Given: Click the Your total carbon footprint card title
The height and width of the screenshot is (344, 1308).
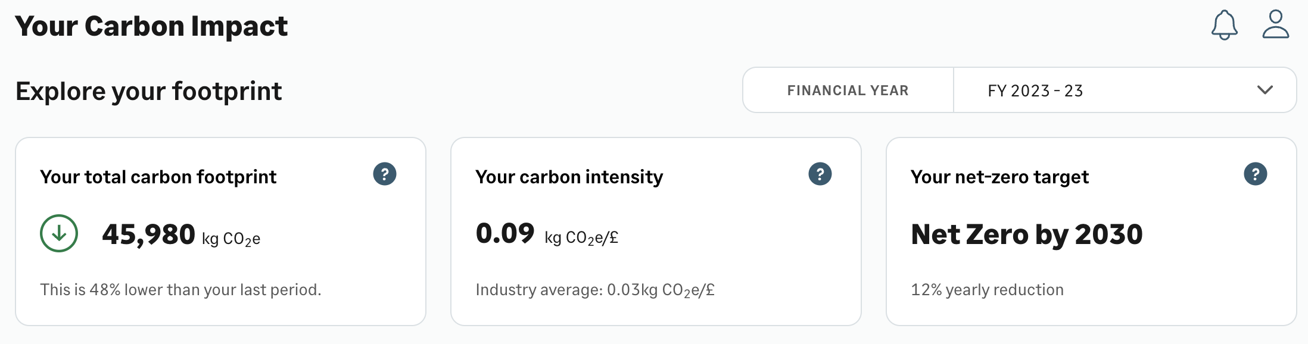Looking at the screenshot, I should tap(158, 177).
